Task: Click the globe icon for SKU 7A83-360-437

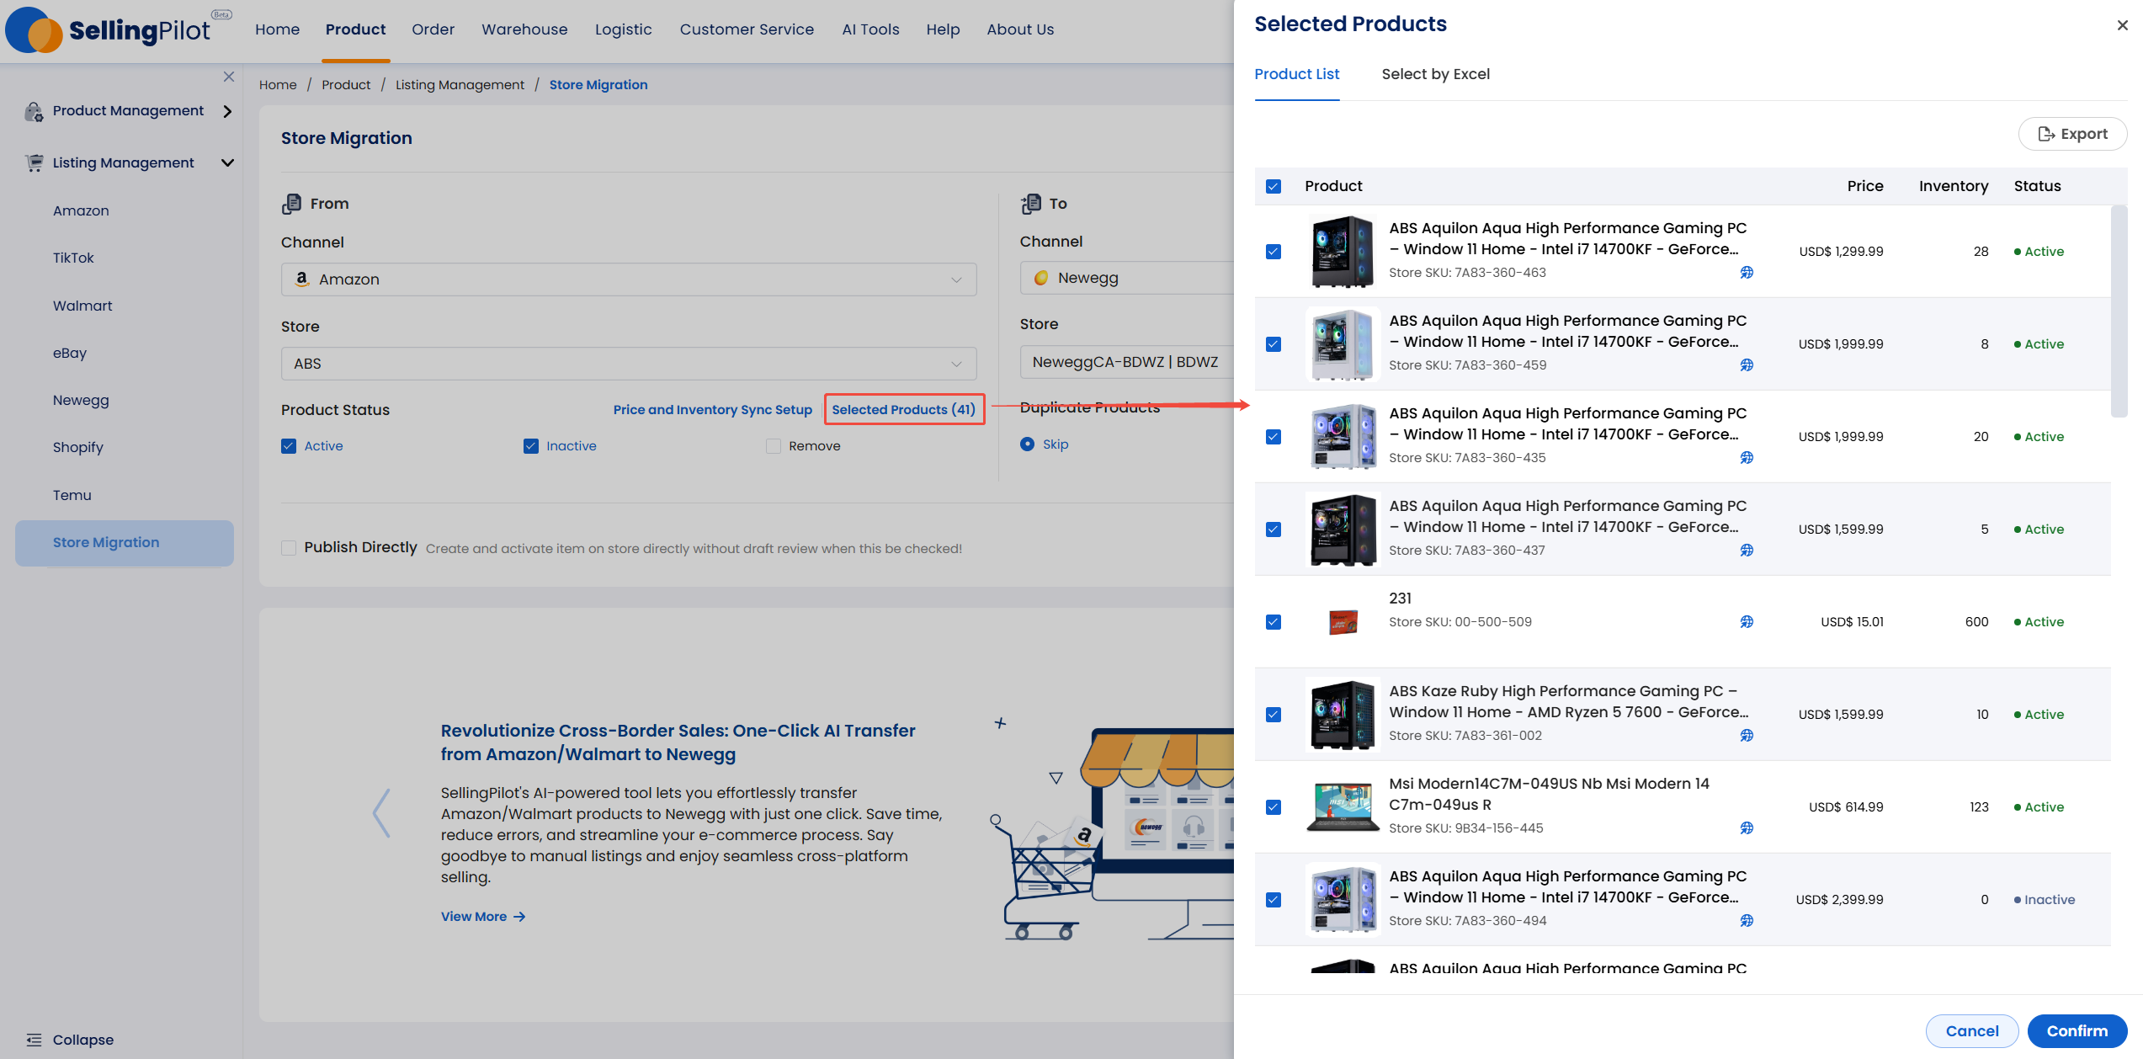Action: pos(1747,550)
